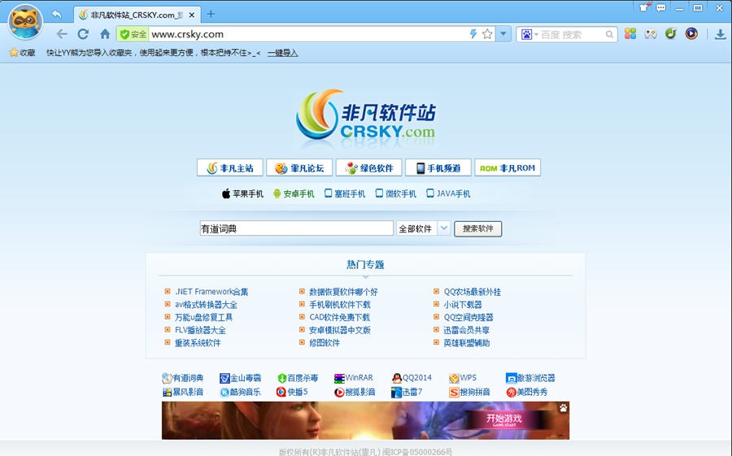The width and height of the screenshot is (732, 456).
Task: Open 数据恢复软件哪个好 link
Action: 343,292
